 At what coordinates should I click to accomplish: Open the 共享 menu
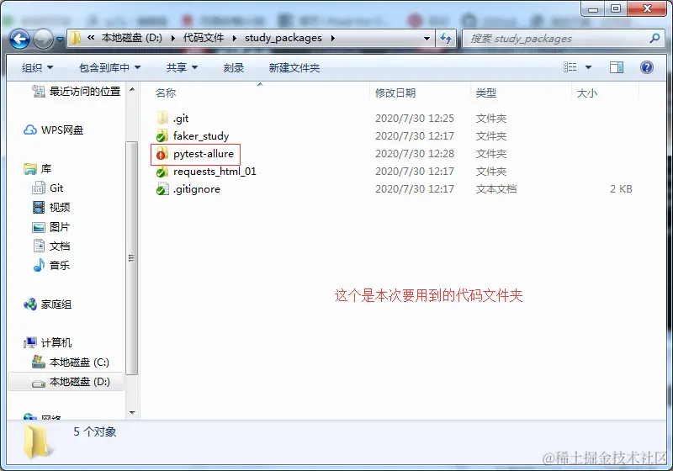click(x=182, y=67)
